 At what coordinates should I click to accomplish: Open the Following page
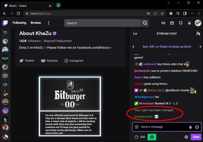pos(19,23)
